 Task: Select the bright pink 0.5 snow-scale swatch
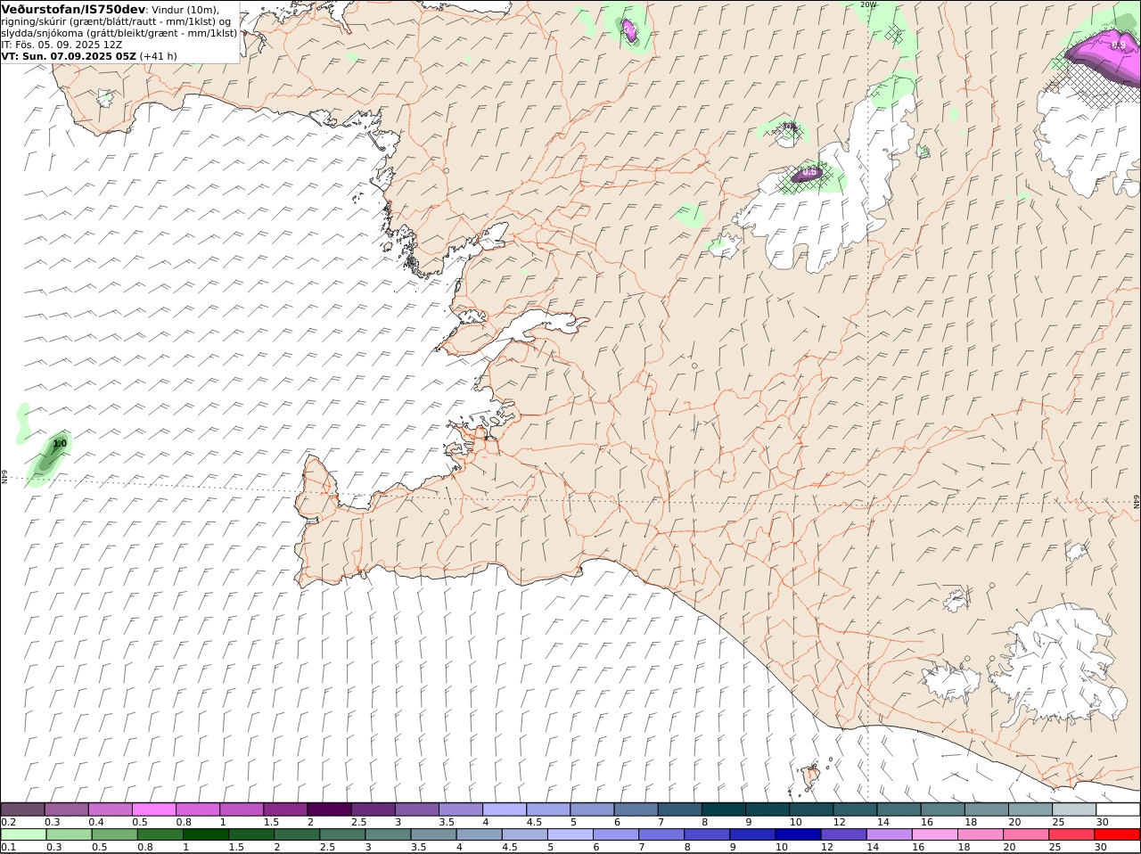153,809
